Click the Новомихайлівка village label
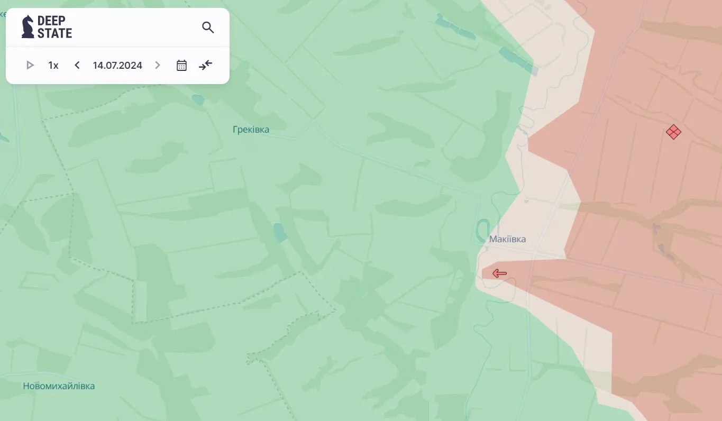The height and width of the screenshot is (421, 722). pyautogui.click(x=59, y=386)
